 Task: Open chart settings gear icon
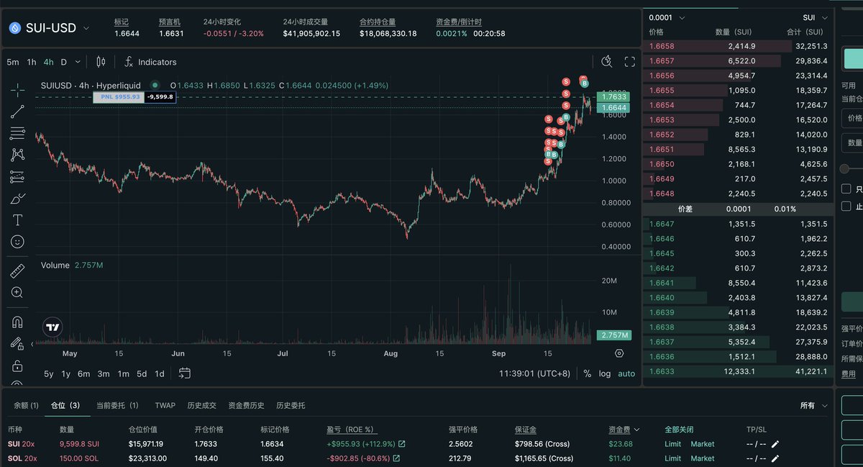coord(619,353)
